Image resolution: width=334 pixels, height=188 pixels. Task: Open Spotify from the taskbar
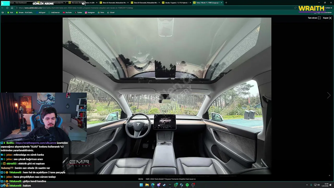click(x=187, y=185)
